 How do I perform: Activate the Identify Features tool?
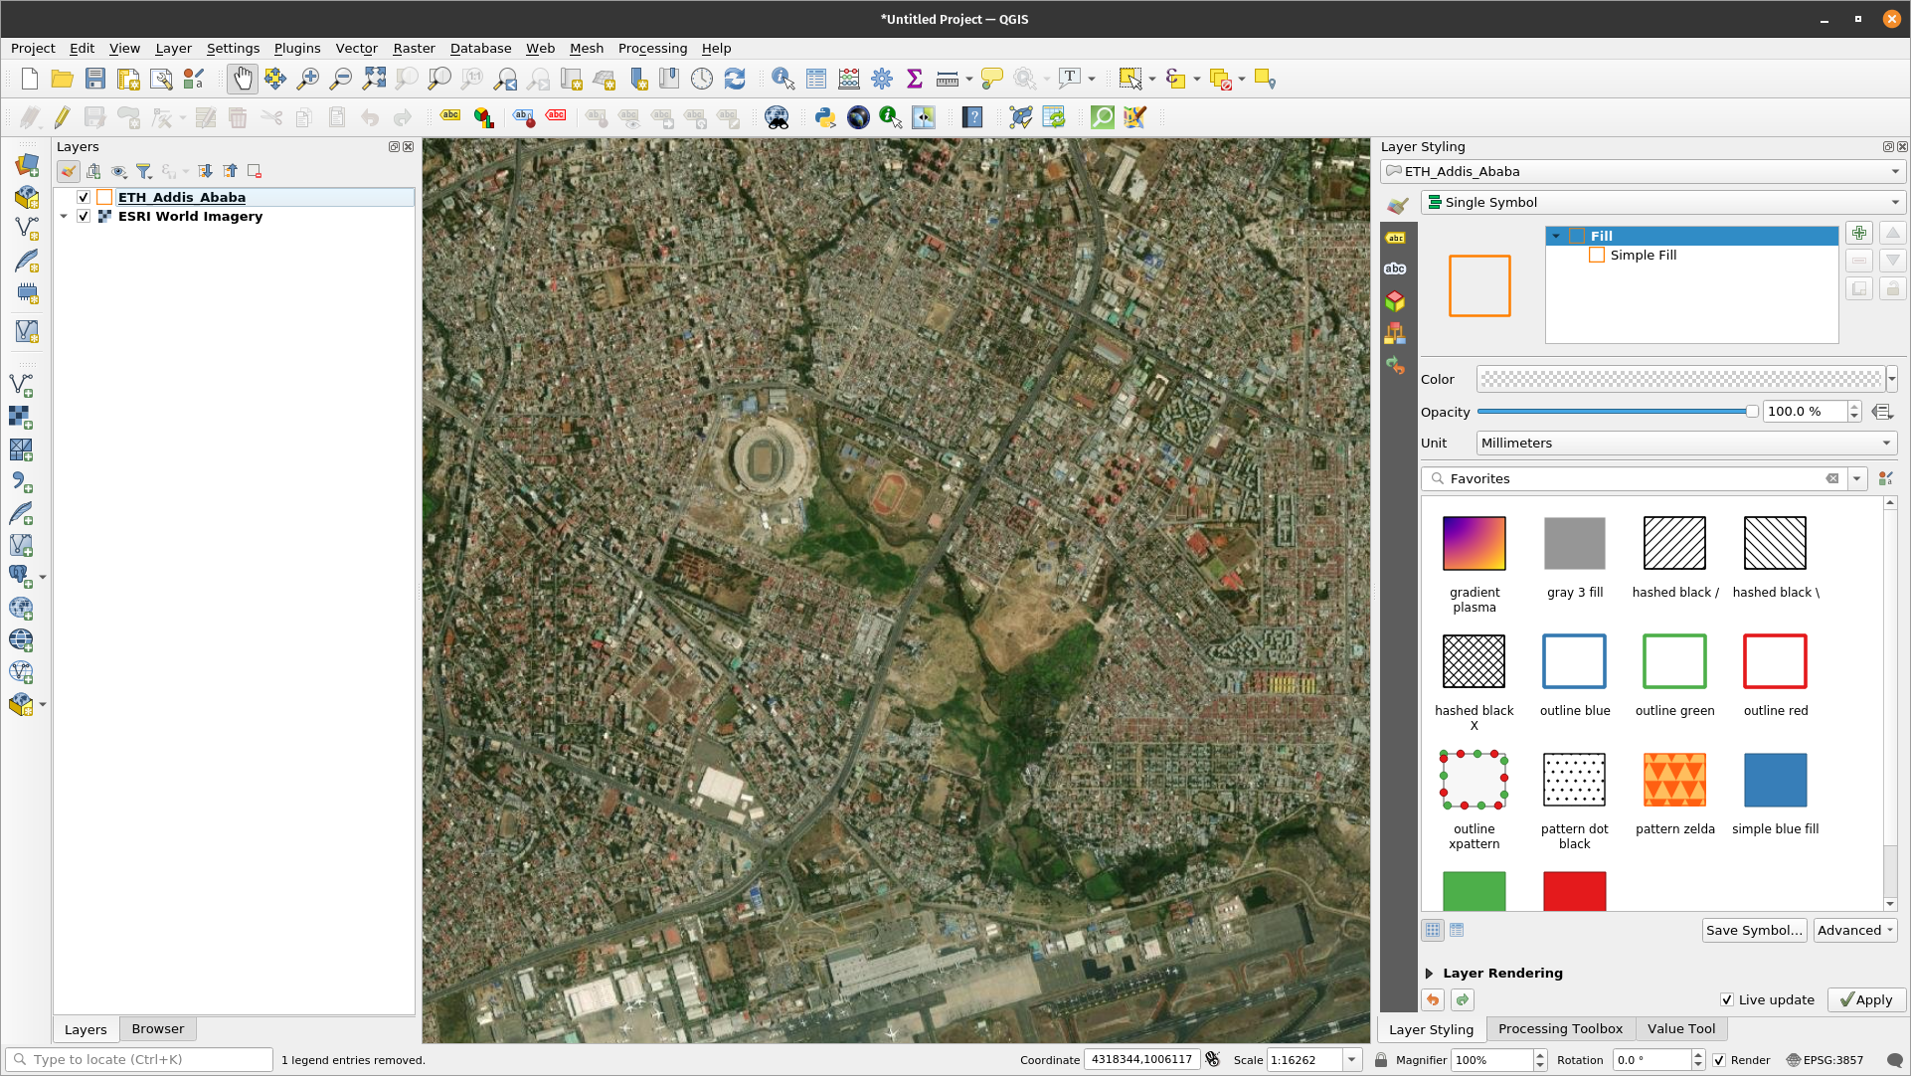coord(783,80)
